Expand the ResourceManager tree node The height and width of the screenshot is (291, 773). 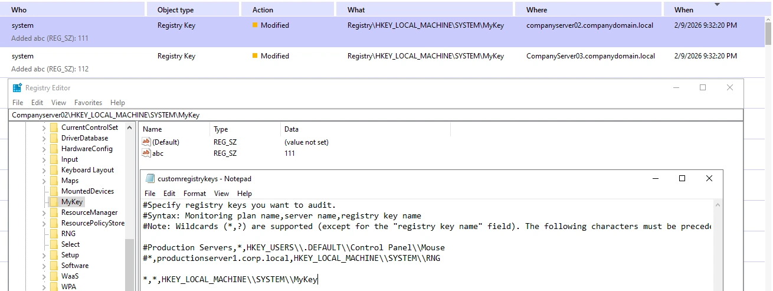(x=44, y=213)
